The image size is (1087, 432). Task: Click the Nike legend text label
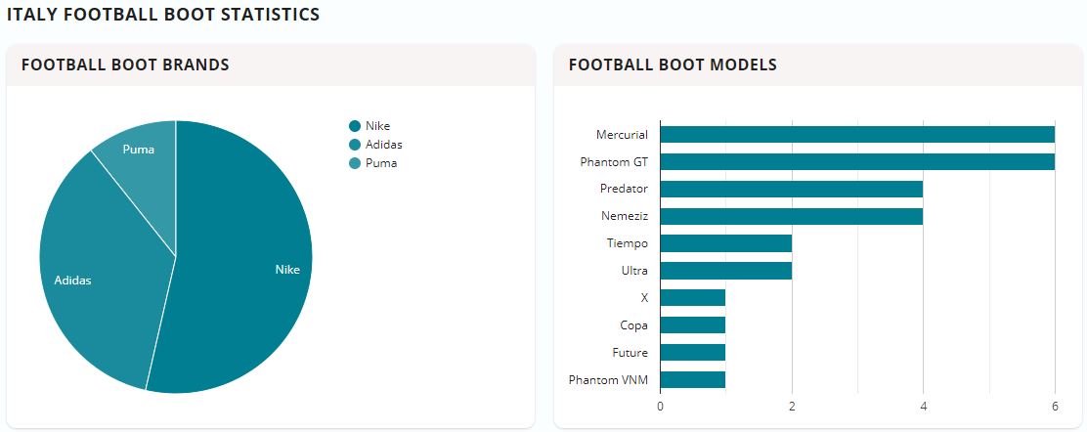tap(377, 126)
